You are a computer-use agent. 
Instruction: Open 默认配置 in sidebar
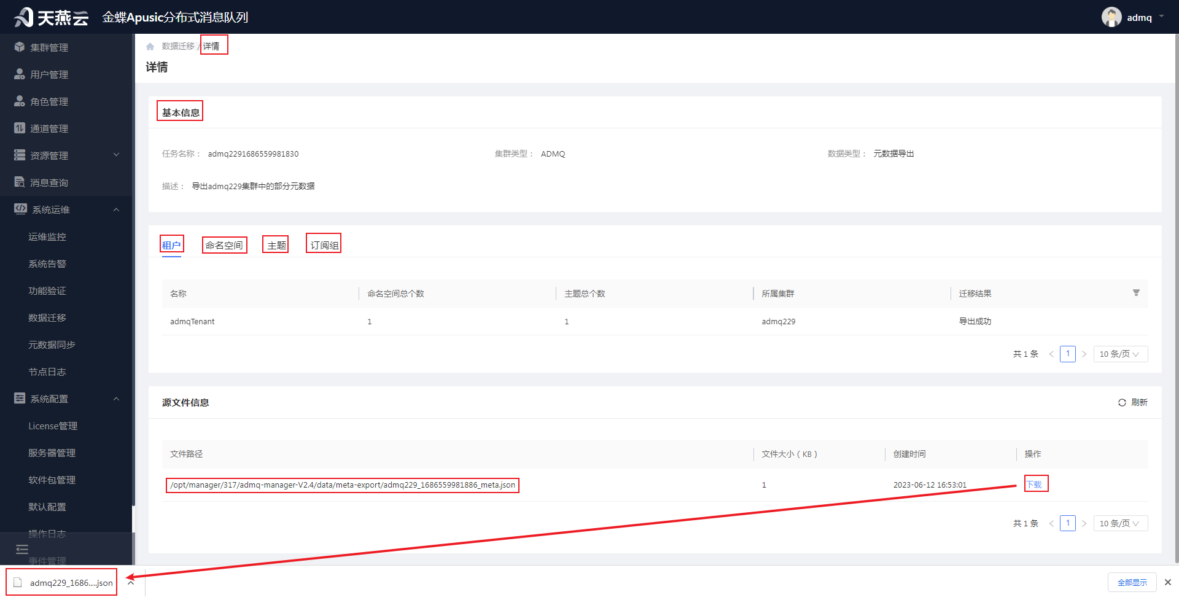(x=47, y=507)
